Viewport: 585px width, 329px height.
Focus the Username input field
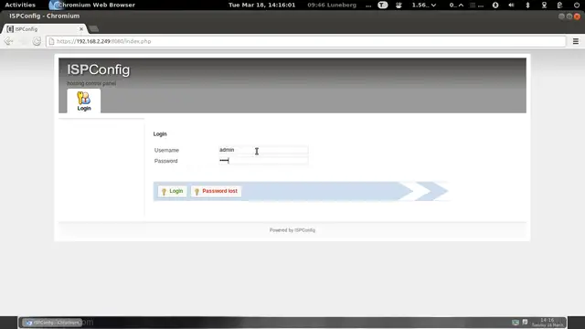pyautogui.click(x=263, y=150)
